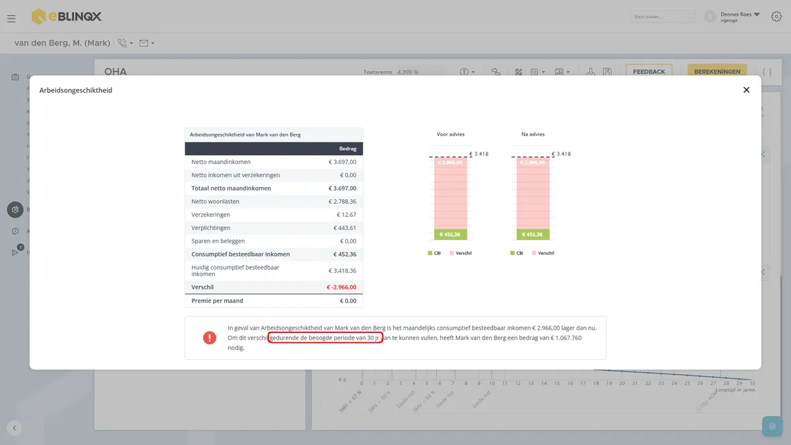Open the Dennes Roes user menu
Screen dimensions: 791x445
point(740,16)
